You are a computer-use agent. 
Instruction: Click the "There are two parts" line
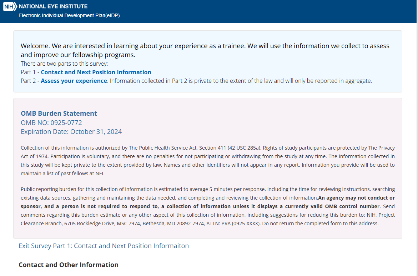pyautogui.click(x=64, y=64)
